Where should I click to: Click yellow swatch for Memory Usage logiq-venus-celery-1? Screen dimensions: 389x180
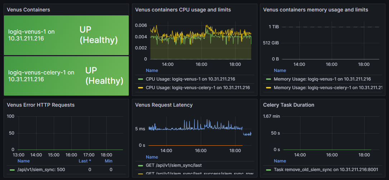(x=268, y=87)
